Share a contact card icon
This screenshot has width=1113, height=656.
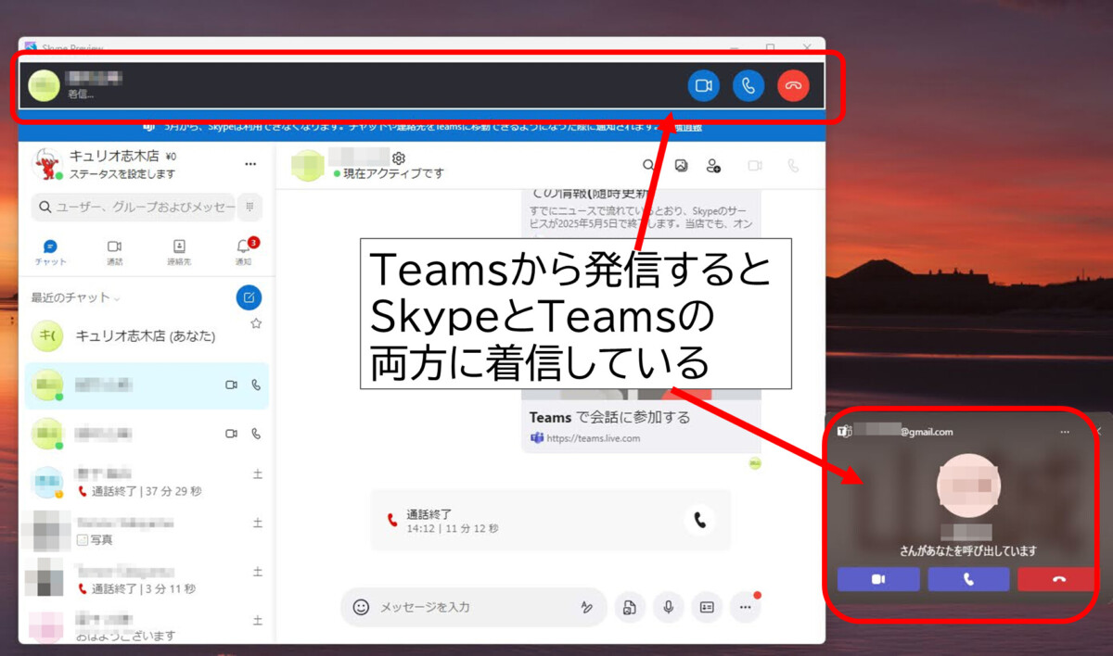click(x=707, y=607)
